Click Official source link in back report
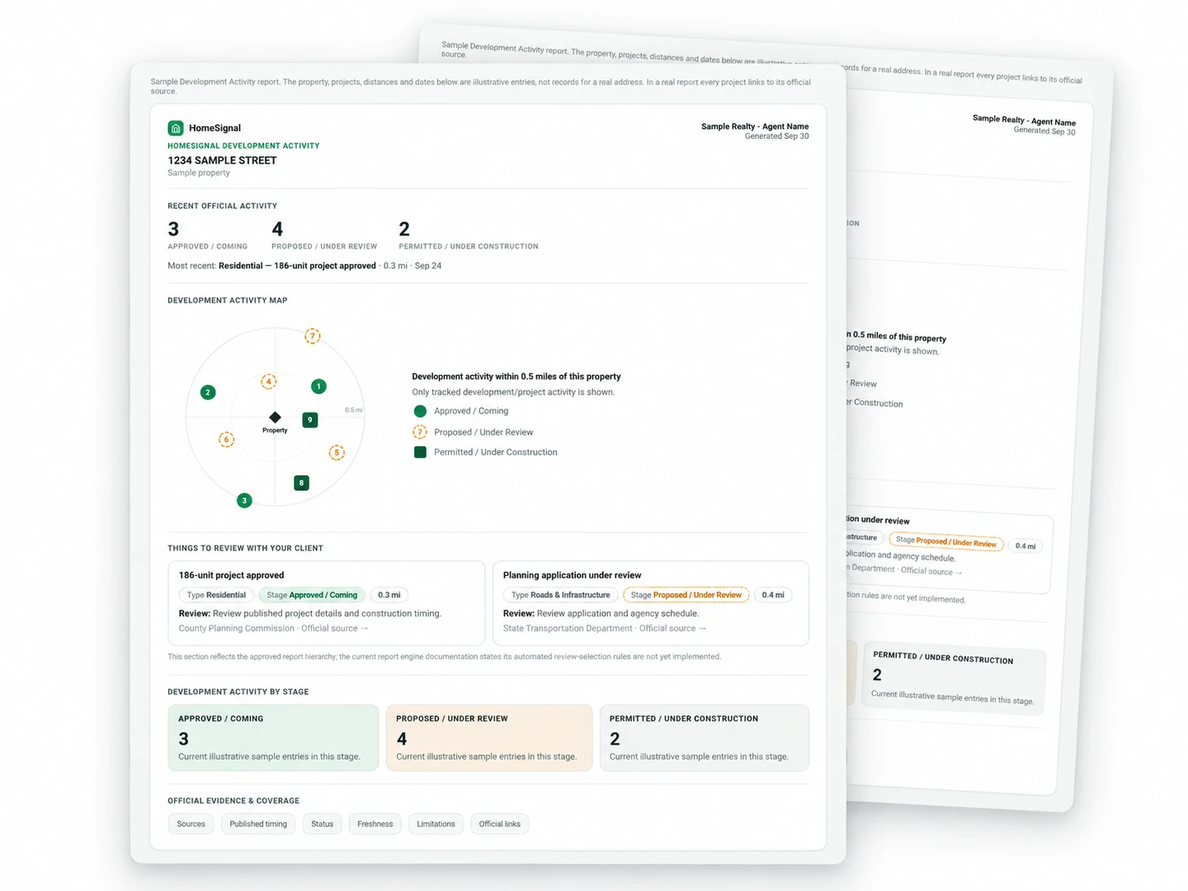1188x891 pixels. pos(931,571)
